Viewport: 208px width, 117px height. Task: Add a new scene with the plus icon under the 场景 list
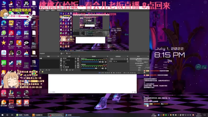click(41, 70)
